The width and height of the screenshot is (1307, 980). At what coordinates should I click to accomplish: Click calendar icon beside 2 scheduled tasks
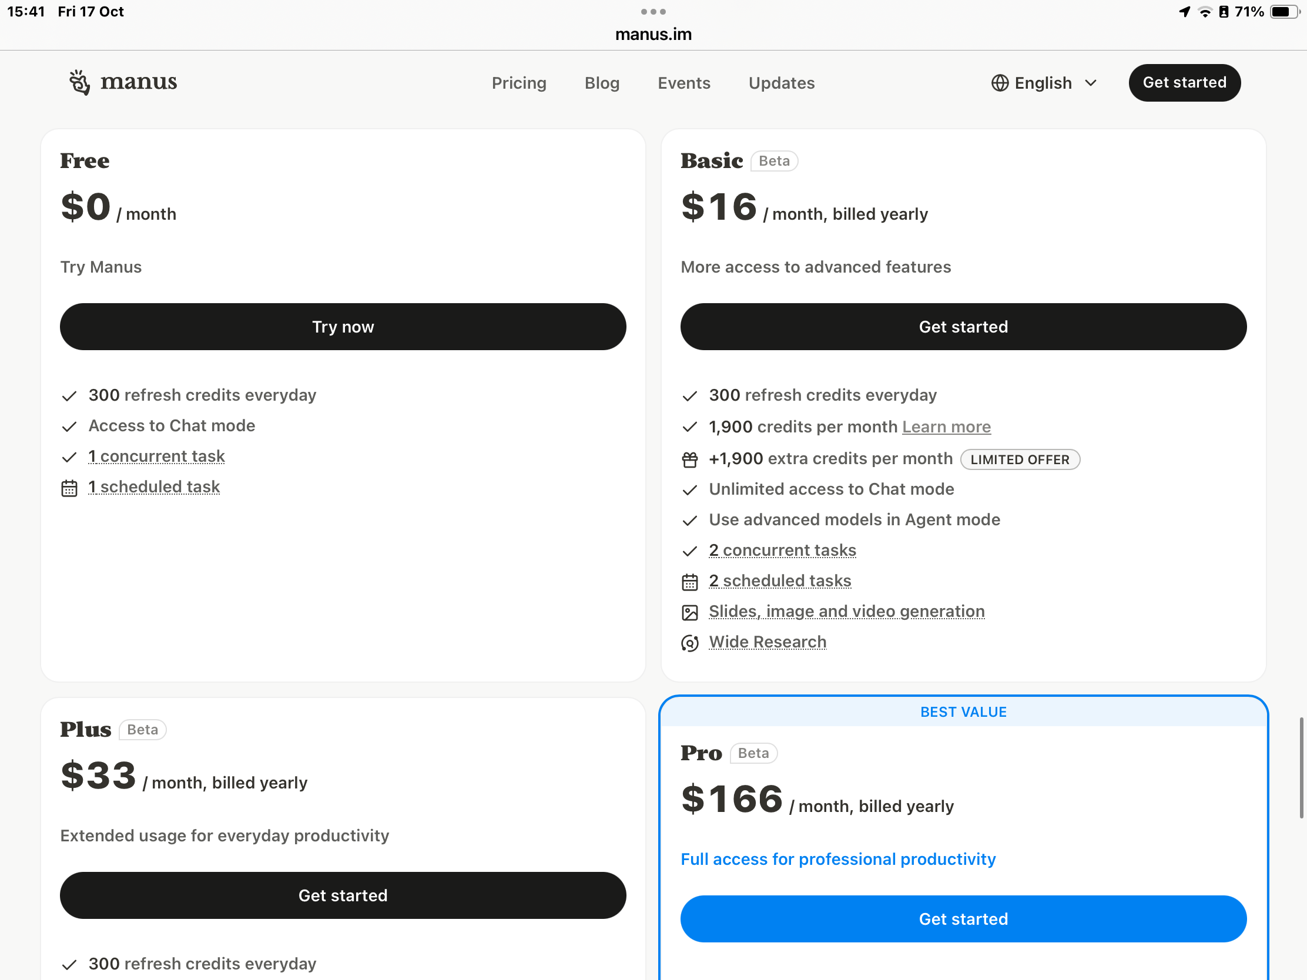pos(689,582)
